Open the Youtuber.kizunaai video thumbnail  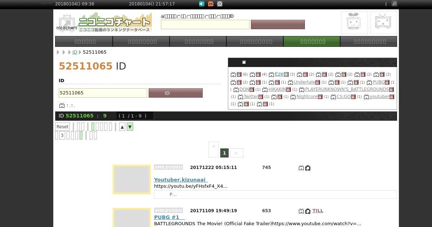[132, 179]
